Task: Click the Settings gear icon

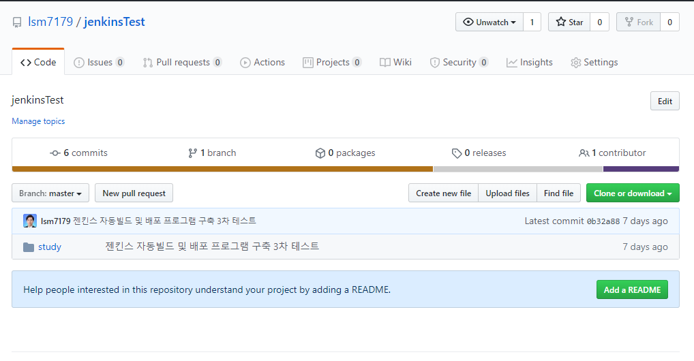Action: coord(576,63)
